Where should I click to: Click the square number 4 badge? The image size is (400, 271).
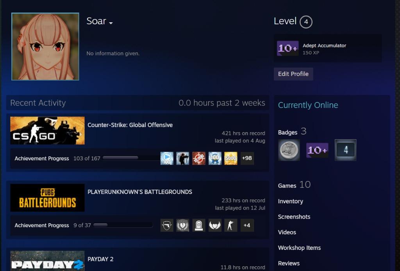click(345, 150)
